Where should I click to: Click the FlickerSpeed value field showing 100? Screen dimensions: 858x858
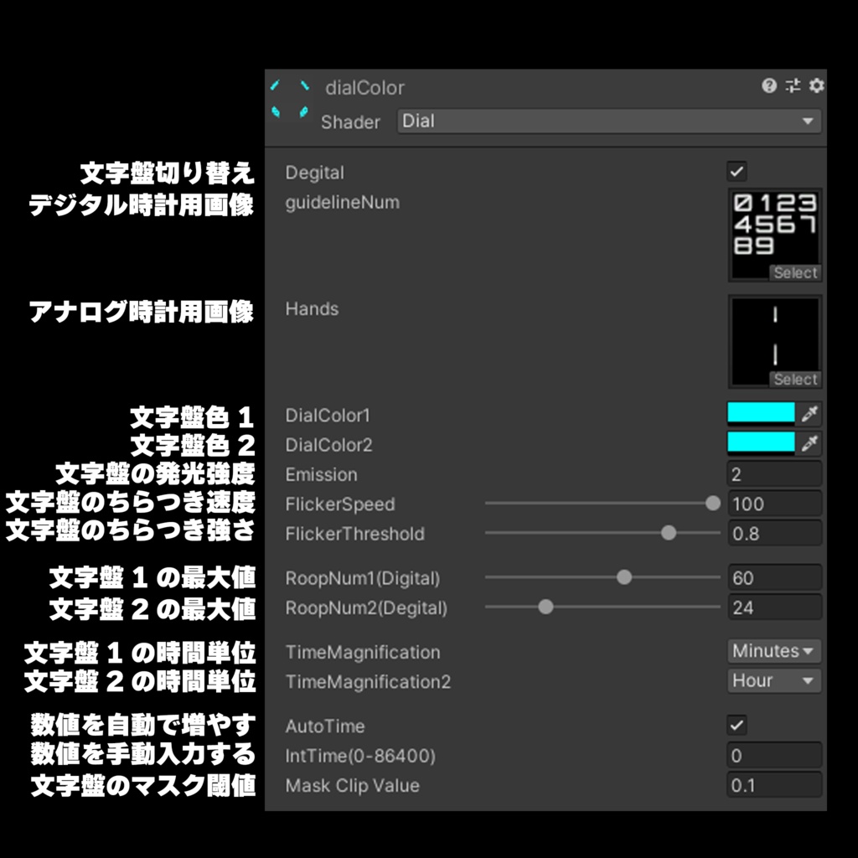tap(774, 504)
